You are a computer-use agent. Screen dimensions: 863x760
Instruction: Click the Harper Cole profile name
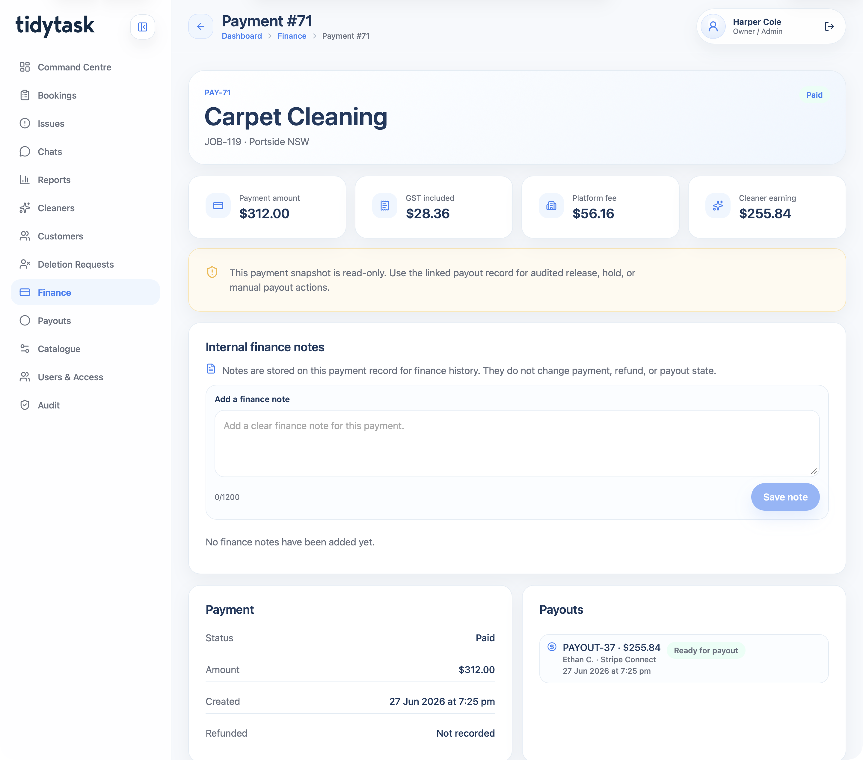[x=757, y=22]
